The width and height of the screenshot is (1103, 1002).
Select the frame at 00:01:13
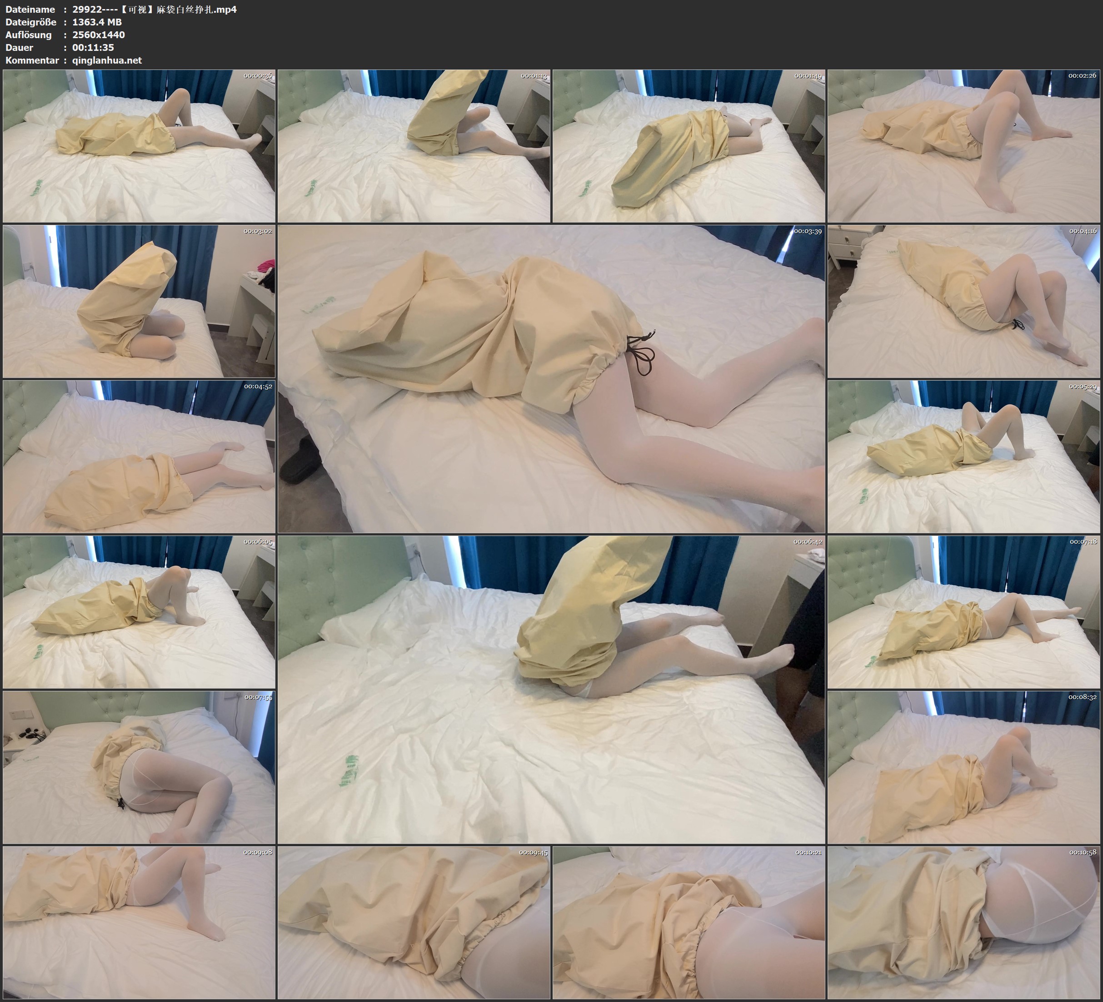[x=414, y=146]
